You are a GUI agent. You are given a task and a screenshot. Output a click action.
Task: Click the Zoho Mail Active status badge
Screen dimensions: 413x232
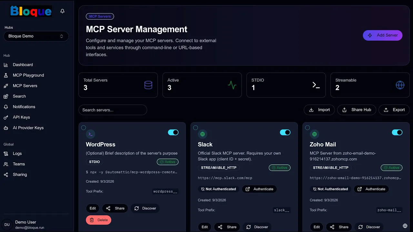[x=391, y=168]
